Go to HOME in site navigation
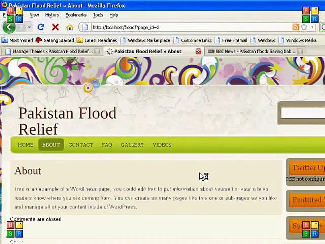This screenshot has width=325, height=244. pyautogui.click(x=25, y=145)
